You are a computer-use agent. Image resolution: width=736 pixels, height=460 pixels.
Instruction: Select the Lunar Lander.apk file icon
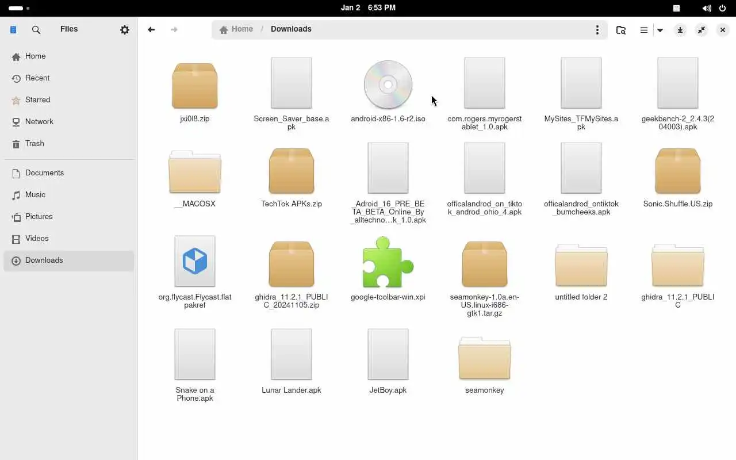pyautogui.click(x=292, y=354)
